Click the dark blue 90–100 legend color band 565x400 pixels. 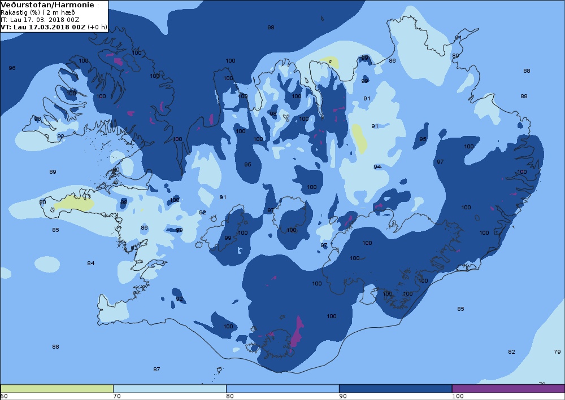pyautogui.click(x=395, y=389)
